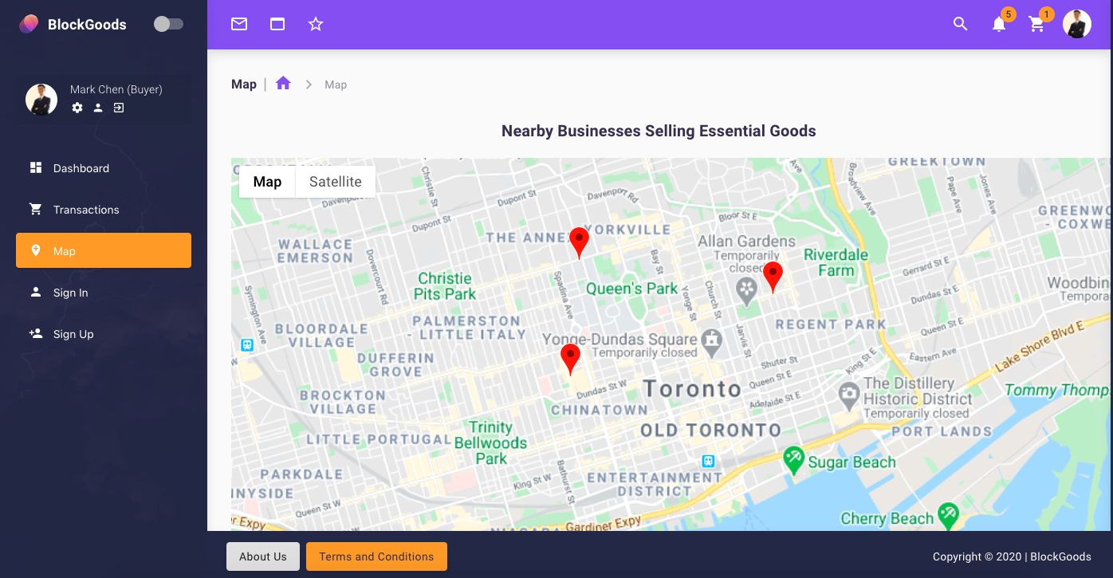Click the red marker above Chinatown
The width and height of the screenshot is (1113, 578).
coord(570,360)
